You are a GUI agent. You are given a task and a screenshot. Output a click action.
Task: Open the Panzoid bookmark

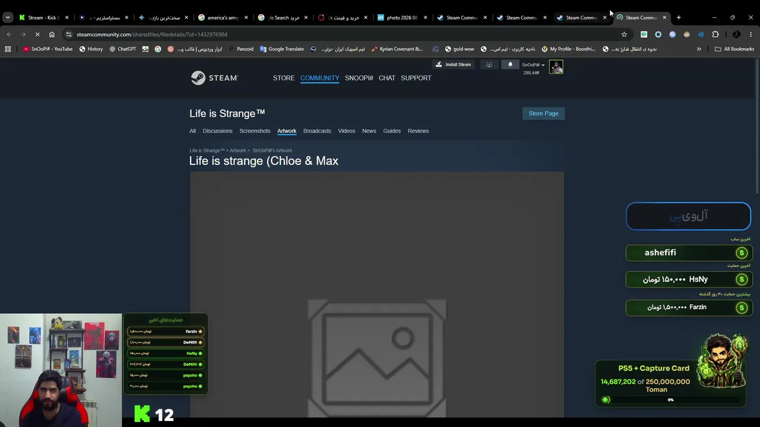[240, 49]
